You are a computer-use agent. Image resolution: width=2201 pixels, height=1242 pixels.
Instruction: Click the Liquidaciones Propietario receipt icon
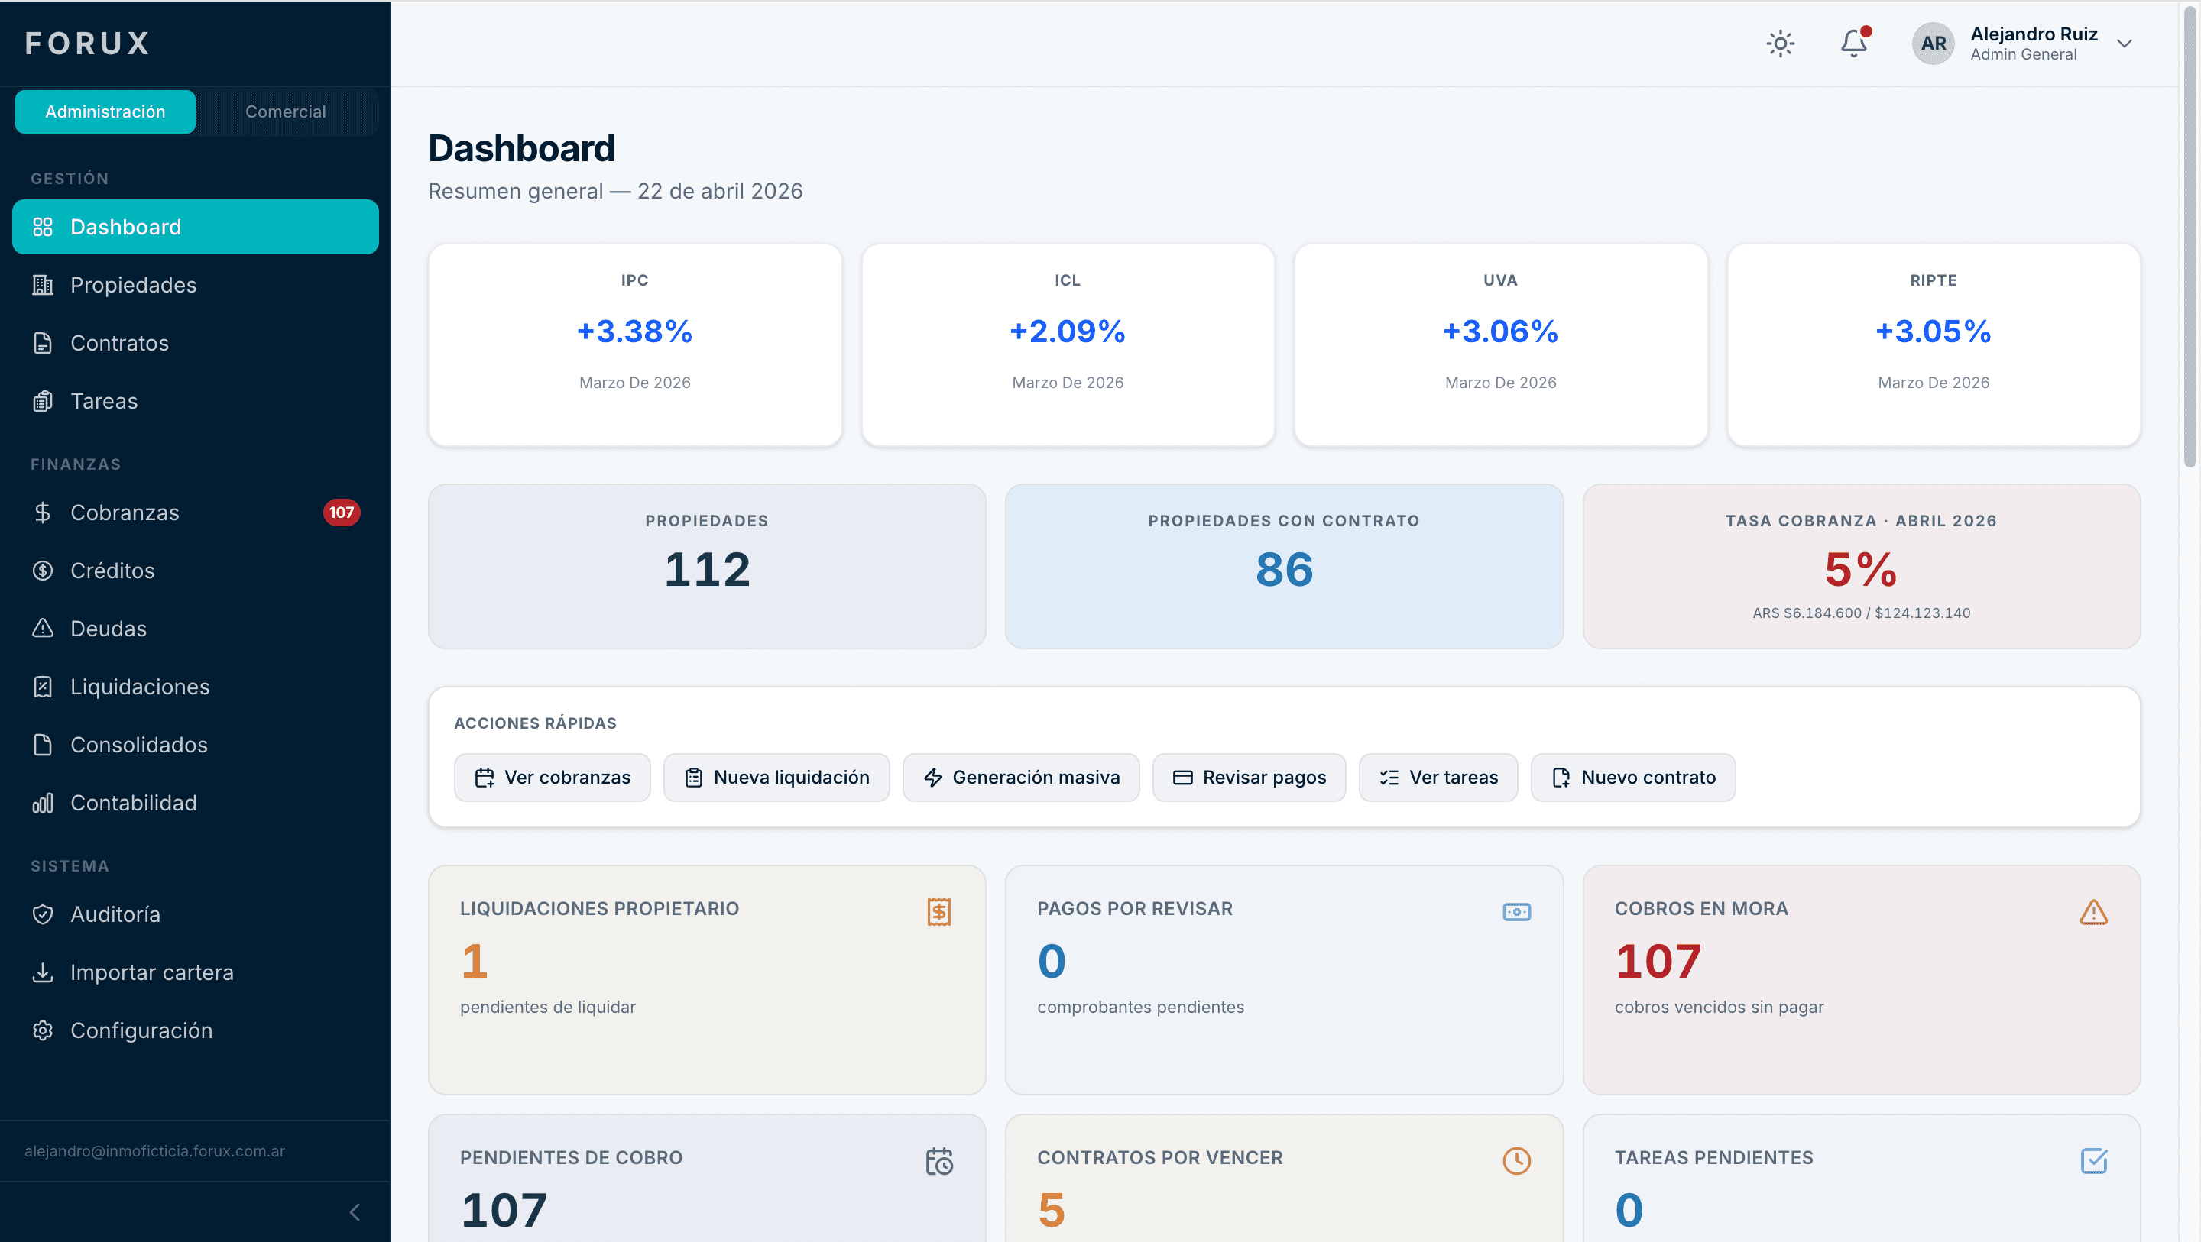(939, 911)
